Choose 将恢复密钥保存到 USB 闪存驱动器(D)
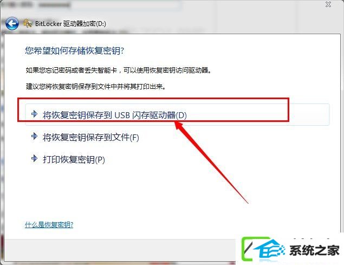Viewport: 344px width, 265px height. click(177, 114)
